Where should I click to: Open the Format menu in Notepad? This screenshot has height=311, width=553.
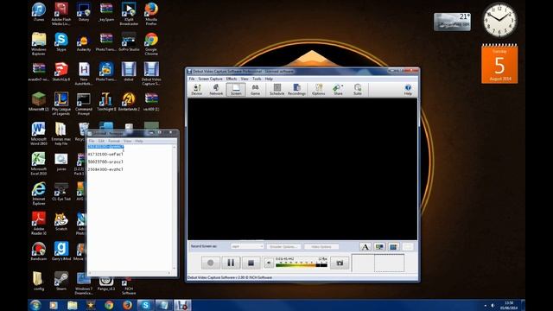coord(114,141)
